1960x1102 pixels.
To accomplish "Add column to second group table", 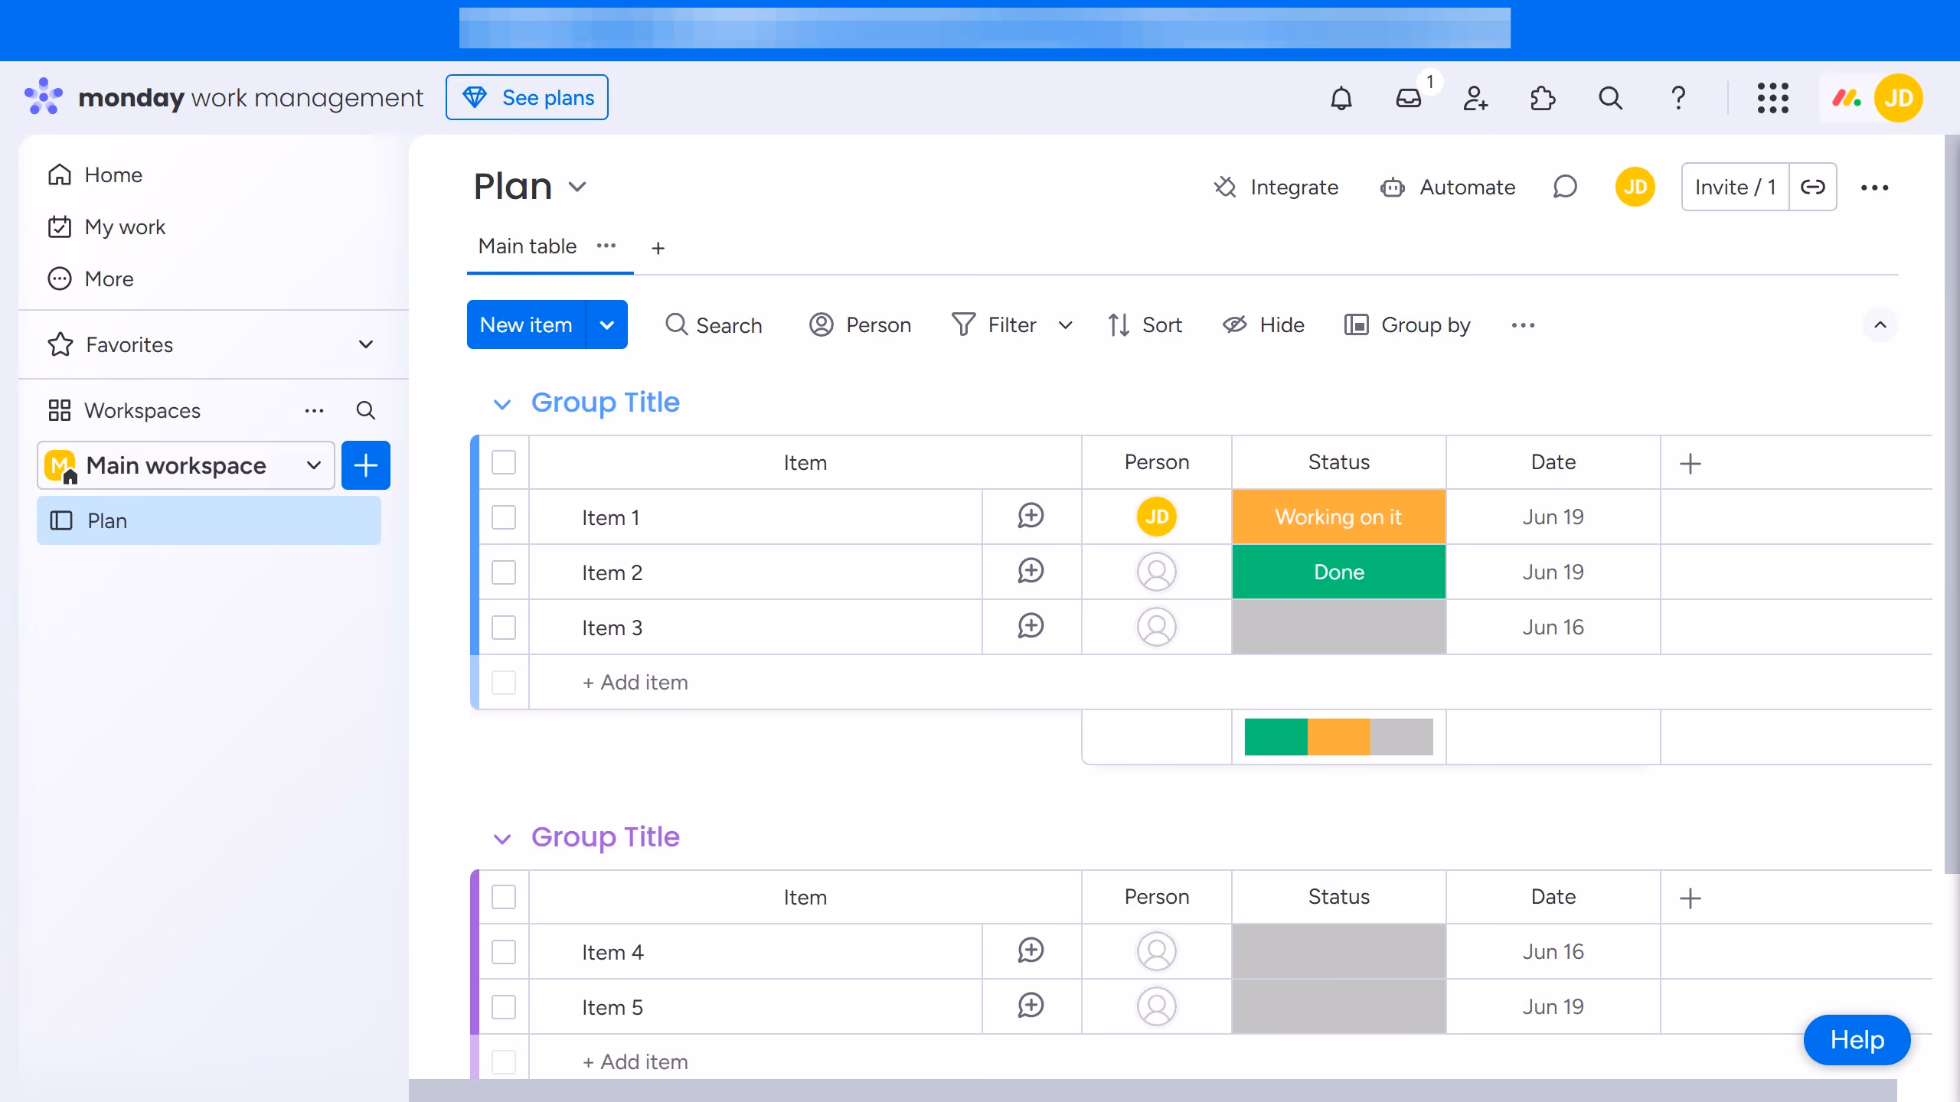I will (1690, 898).
